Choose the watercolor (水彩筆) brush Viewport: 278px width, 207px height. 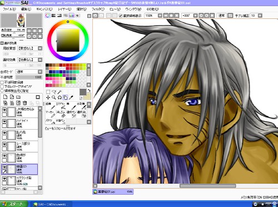(82, 106)
